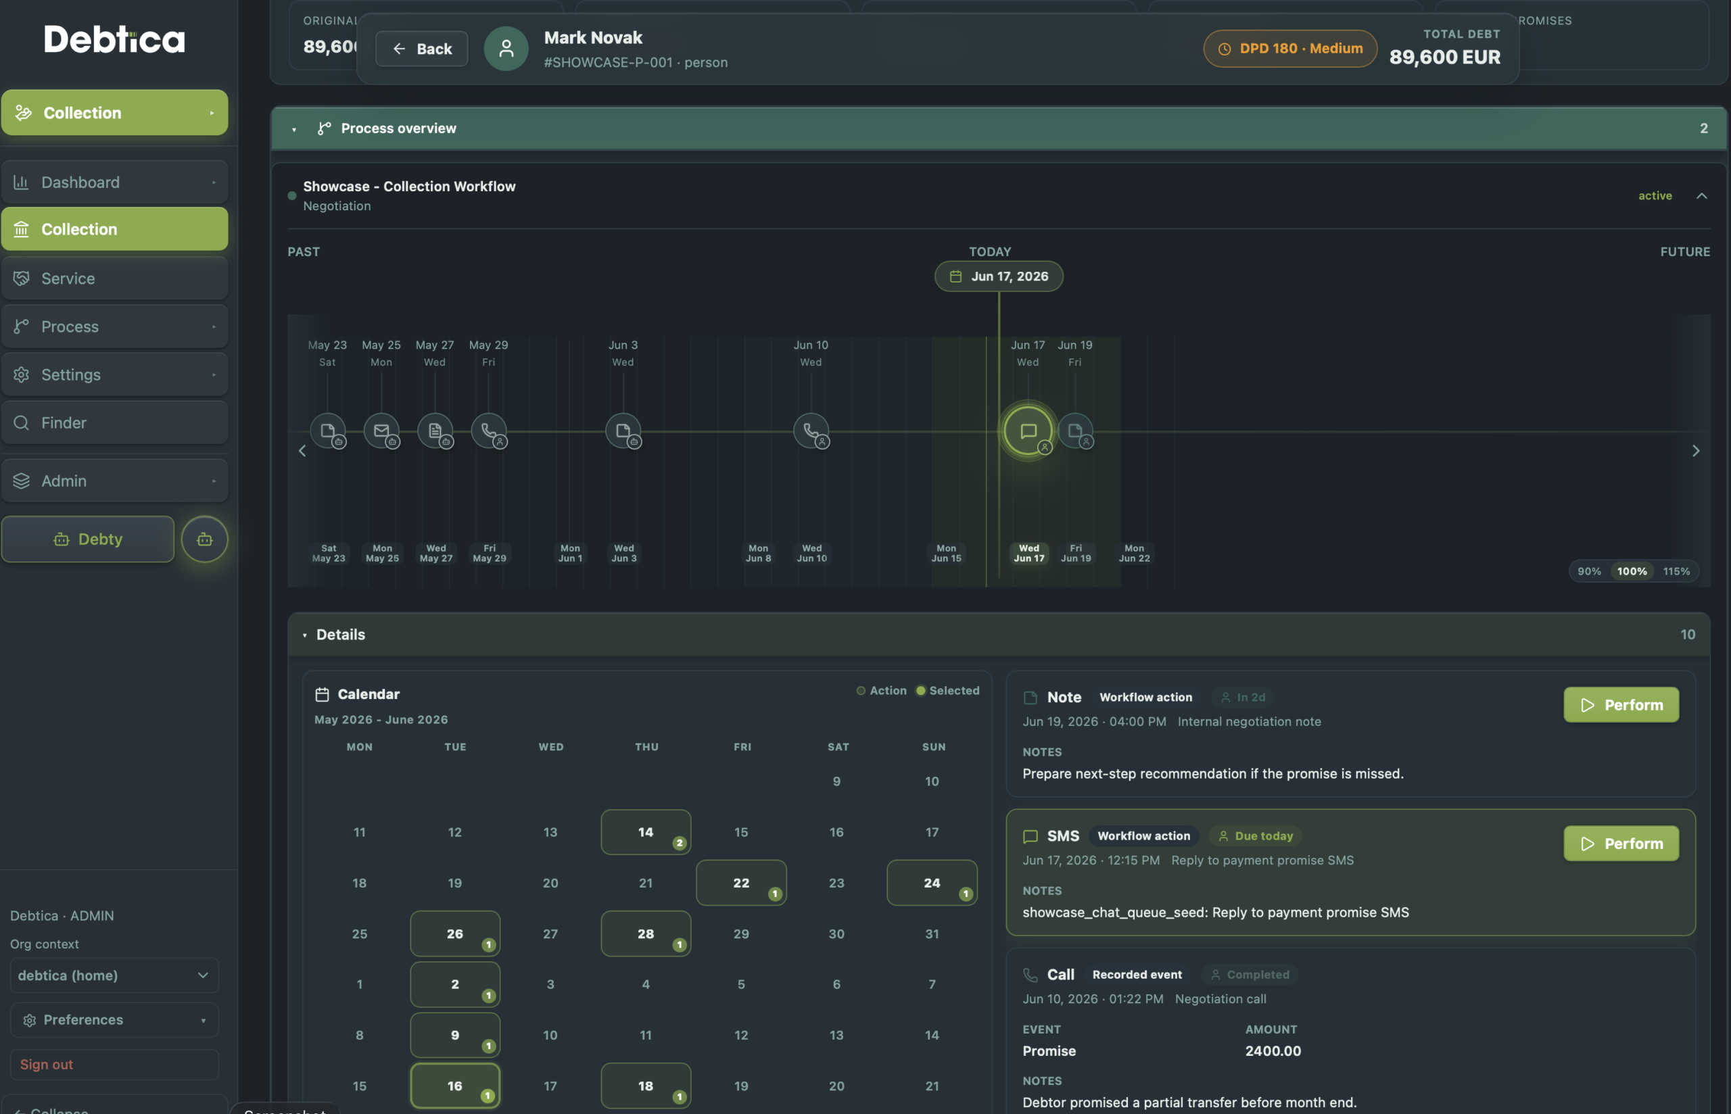This screenshot has height=1114, width=1731.
Task: Click the SMS card chat bubble icon
Action: [1030, 836]
